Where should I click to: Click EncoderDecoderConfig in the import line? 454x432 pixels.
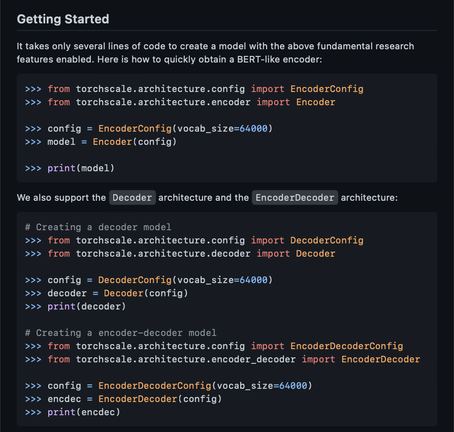(x=346, y=346)
